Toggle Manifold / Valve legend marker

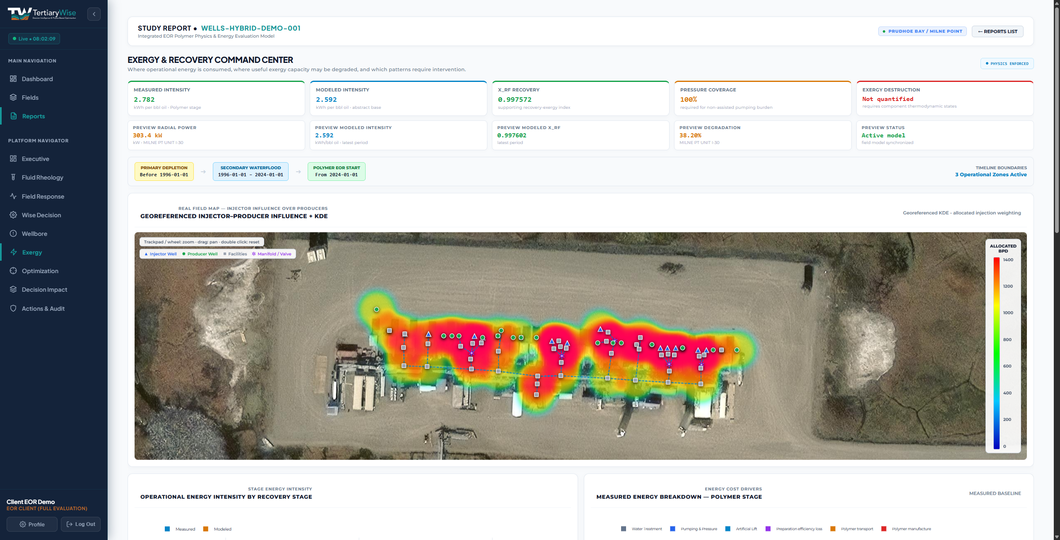tap(254, 254)
